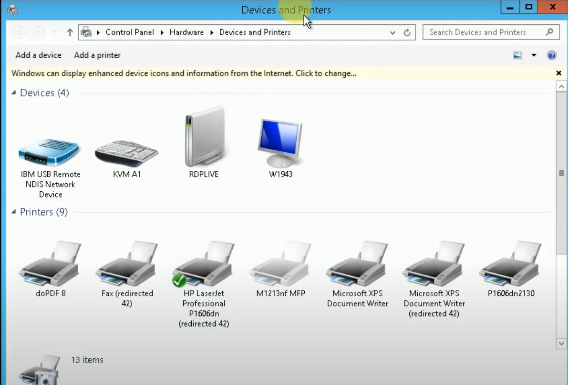The image size is (568, 385).
Task: Collapse the Devices (4) group
Action: pyautogui.click(x=13, y=93)
